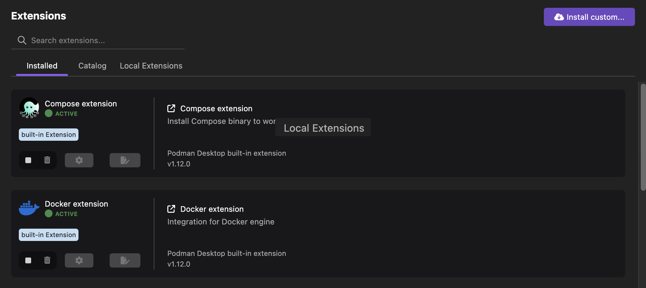Click Compose extension name in left card

click(81, 104)
